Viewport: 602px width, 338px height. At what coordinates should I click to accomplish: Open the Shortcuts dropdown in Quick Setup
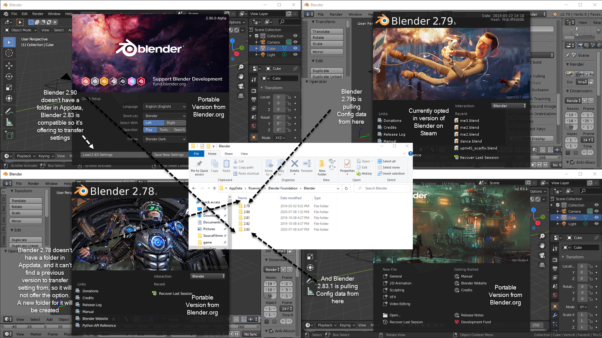coord(165,116)
